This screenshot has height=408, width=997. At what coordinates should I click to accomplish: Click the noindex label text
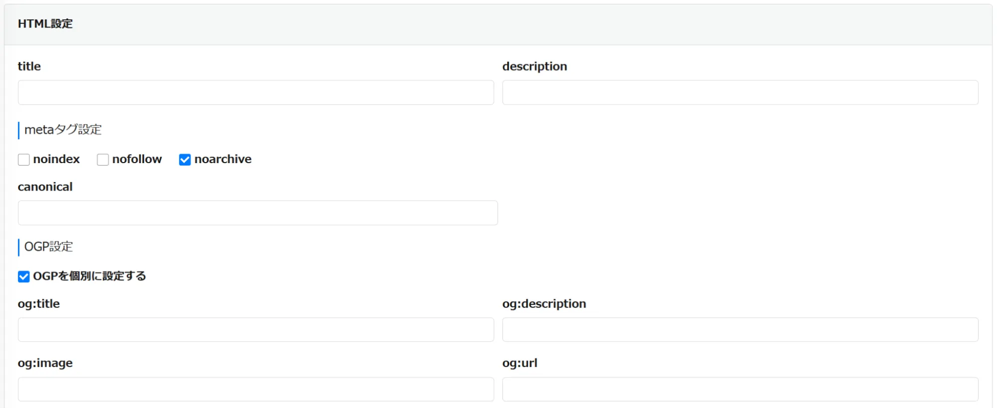[56, 159]
